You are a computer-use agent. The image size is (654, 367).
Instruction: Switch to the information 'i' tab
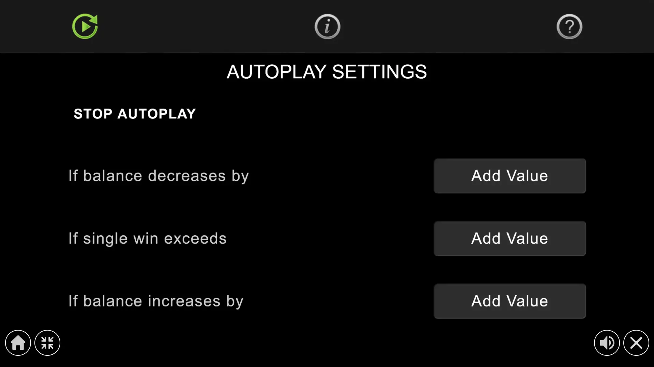pos(327,26)
